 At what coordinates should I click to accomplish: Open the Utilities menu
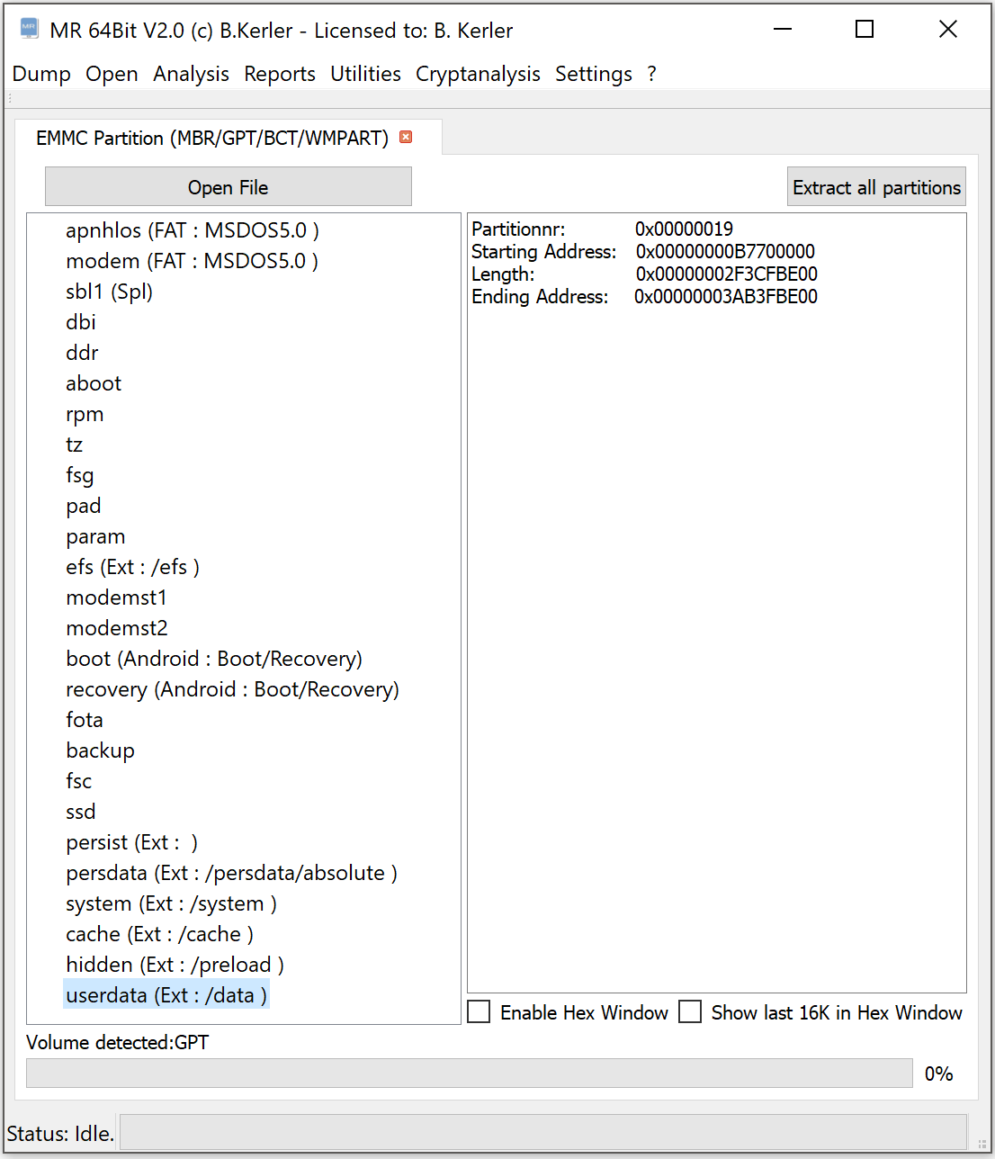365,74
